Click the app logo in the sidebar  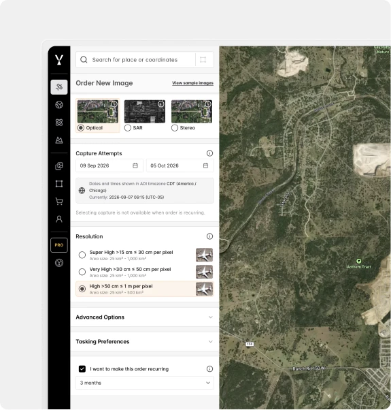coord(59,60)
